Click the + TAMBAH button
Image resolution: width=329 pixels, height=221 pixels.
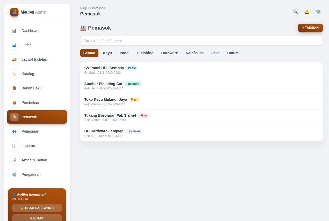click(310, 28)
